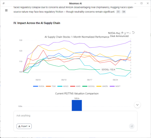The width and height of the screenshot is (151, 138).
Task: Open the hamburger sidebar menu
Action: click(x=6, y=10)
